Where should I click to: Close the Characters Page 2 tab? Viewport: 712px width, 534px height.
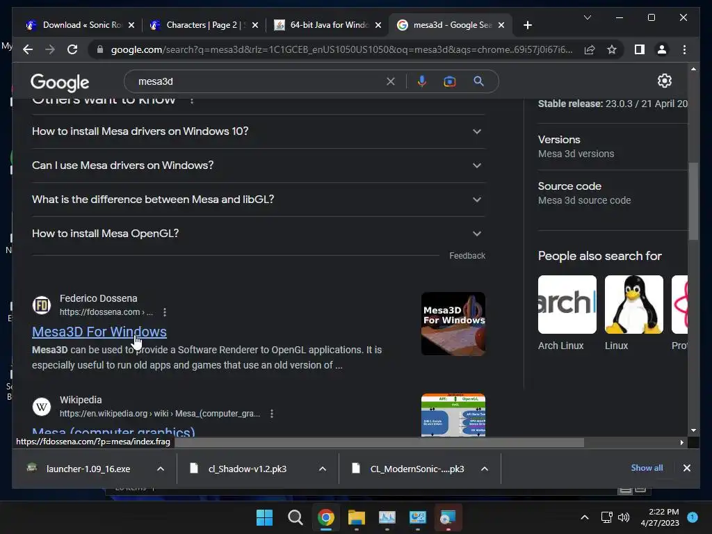255,25
